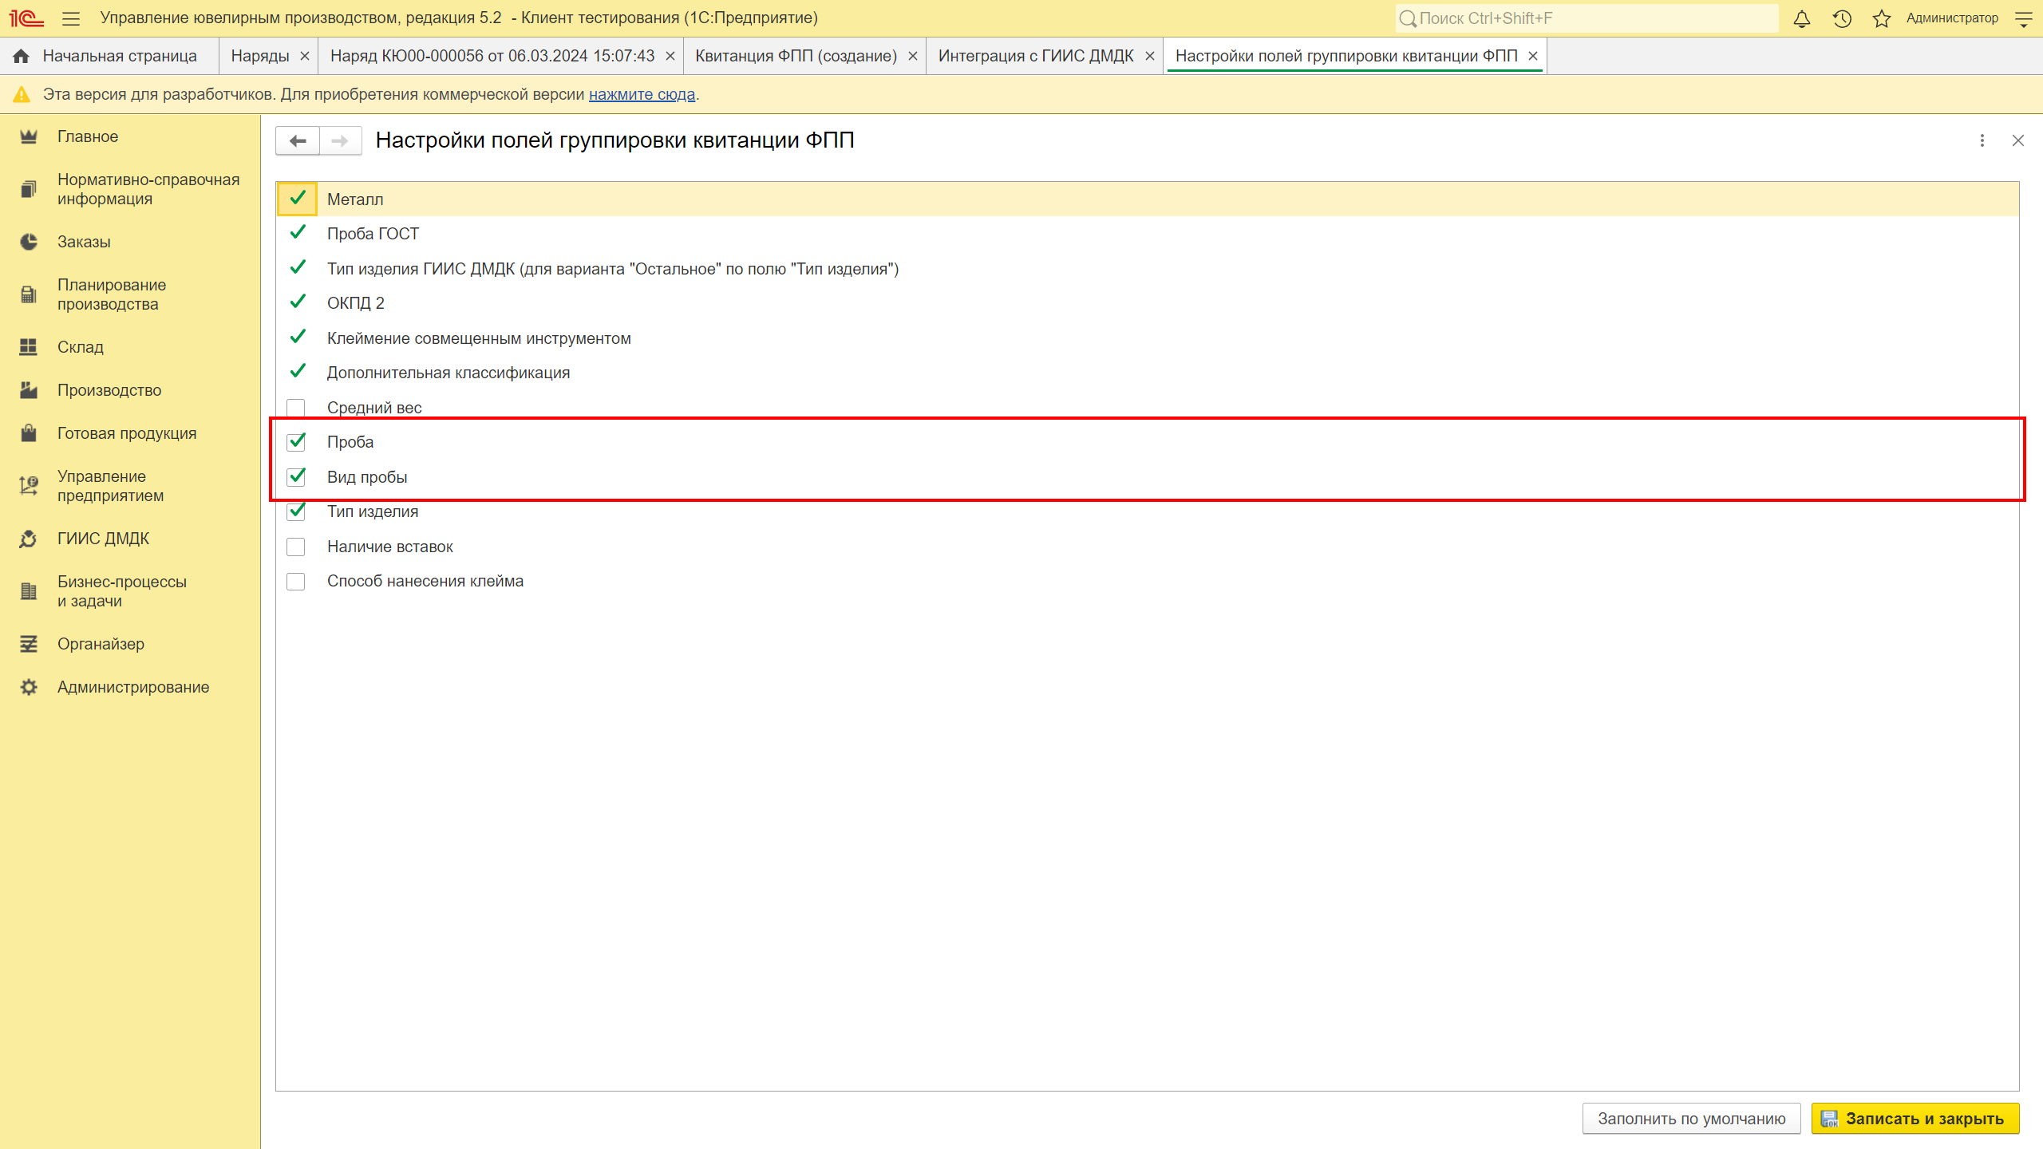Select the Способ нанесения клейма row text
The width and height of the screenshot is (2043, 1149).
coord(425,581)
